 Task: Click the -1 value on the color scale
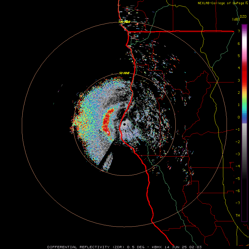(238, 129)
